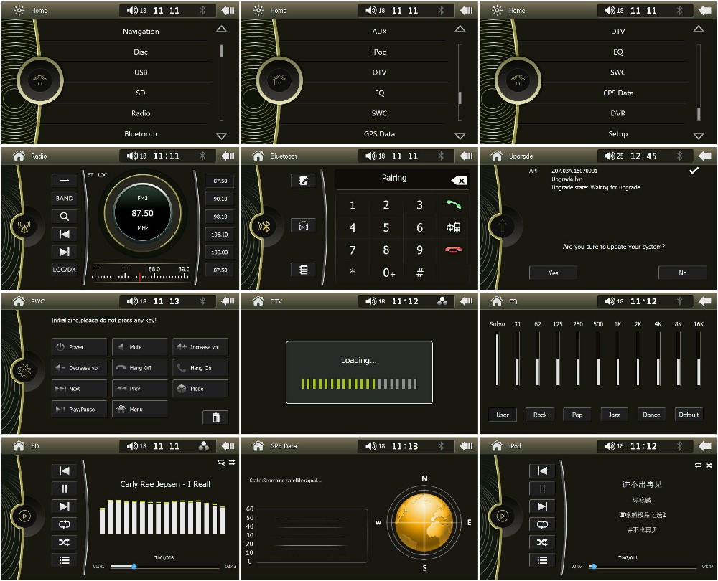This screenshot has height=581, width=718.
Task: Open Setup from the Home menu
Action: (617, 134)
